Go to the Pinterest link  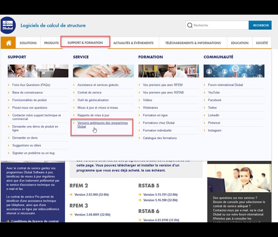(x=214, y=123)
